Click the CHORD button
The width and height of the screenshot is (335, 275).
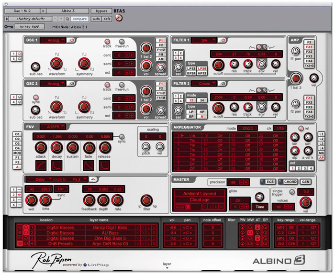tap(288, 182)
